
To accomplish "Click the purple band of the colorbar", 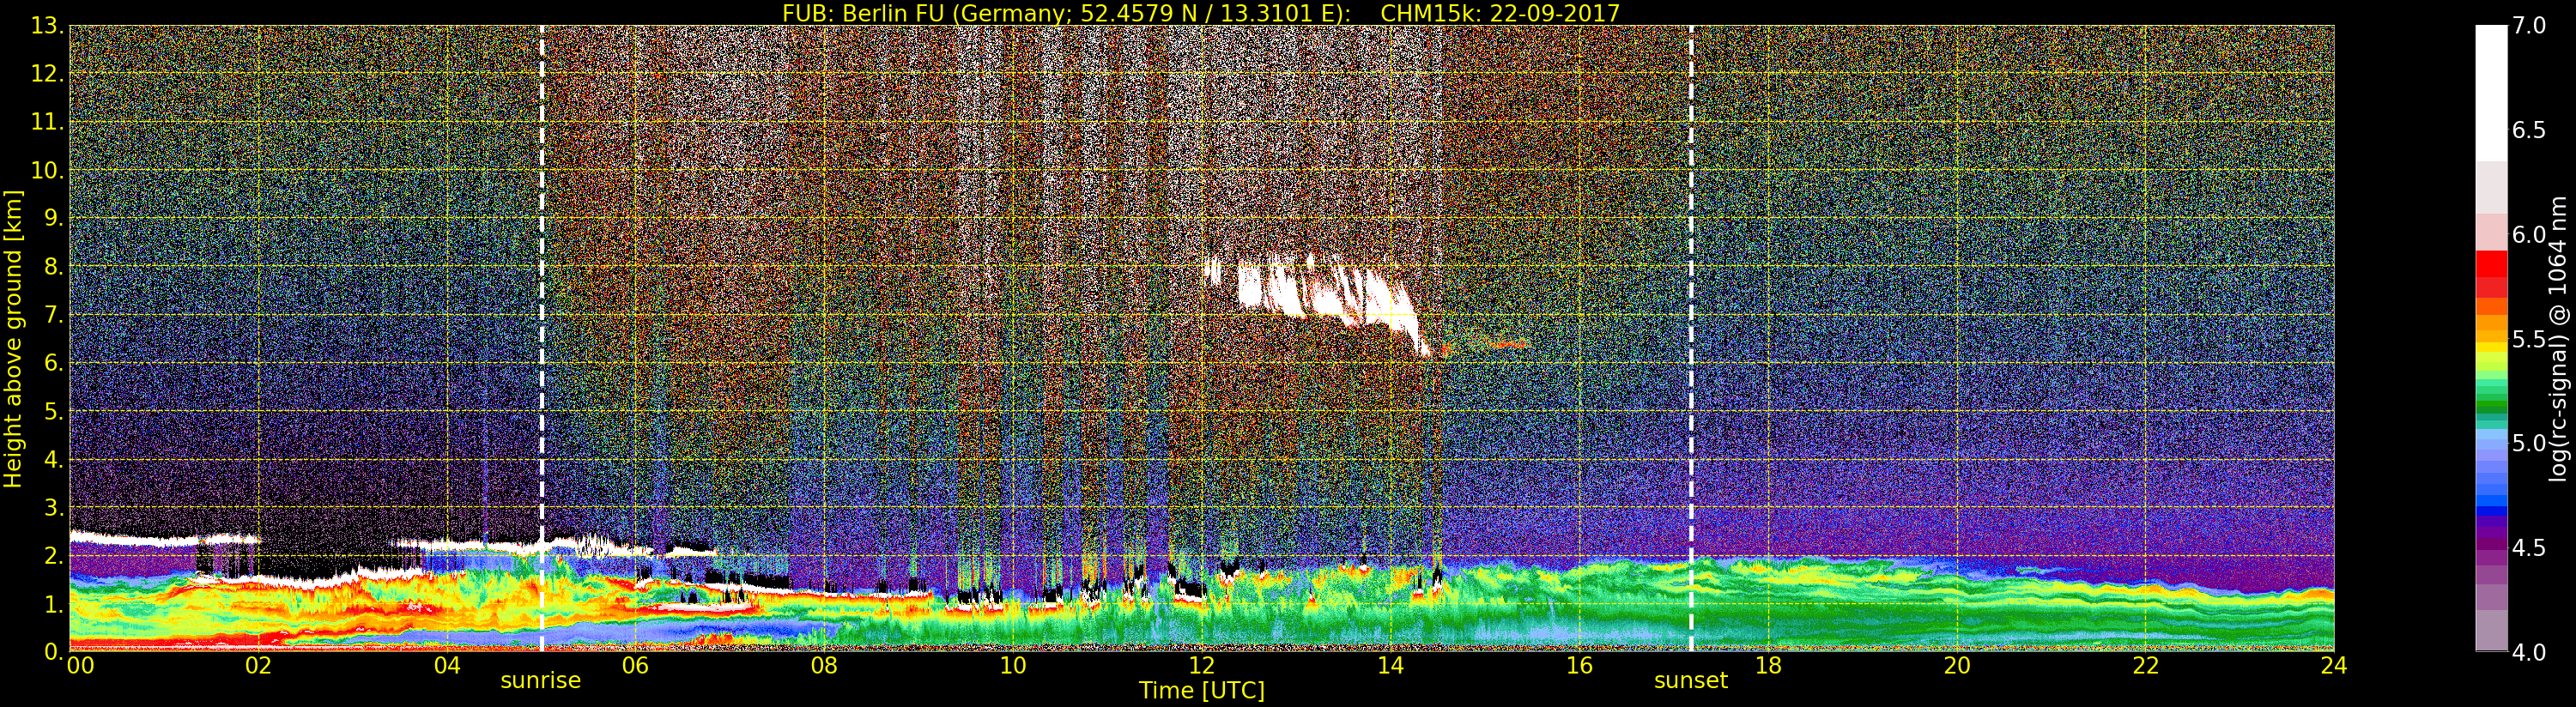I will (x=2491, y=545).
